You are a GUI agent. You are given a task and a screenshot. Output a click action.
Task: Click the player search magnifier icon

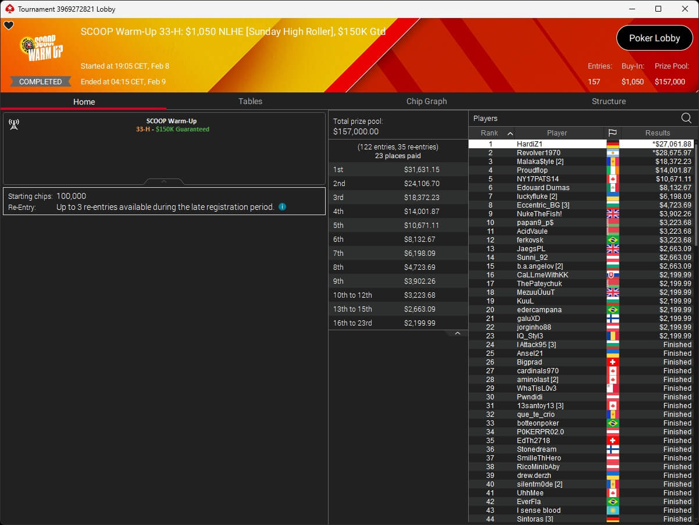[686, 118]
